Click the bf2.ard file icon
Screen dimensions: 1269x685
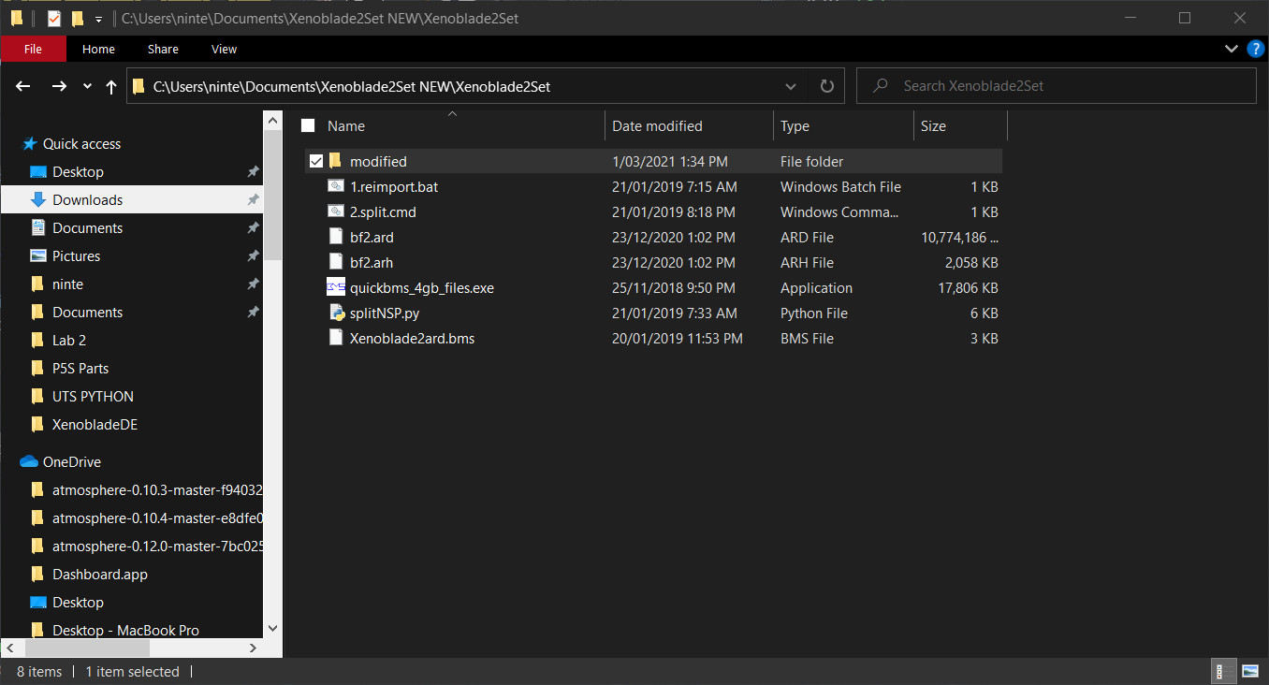pyautogui.click(x=336, y=237)
